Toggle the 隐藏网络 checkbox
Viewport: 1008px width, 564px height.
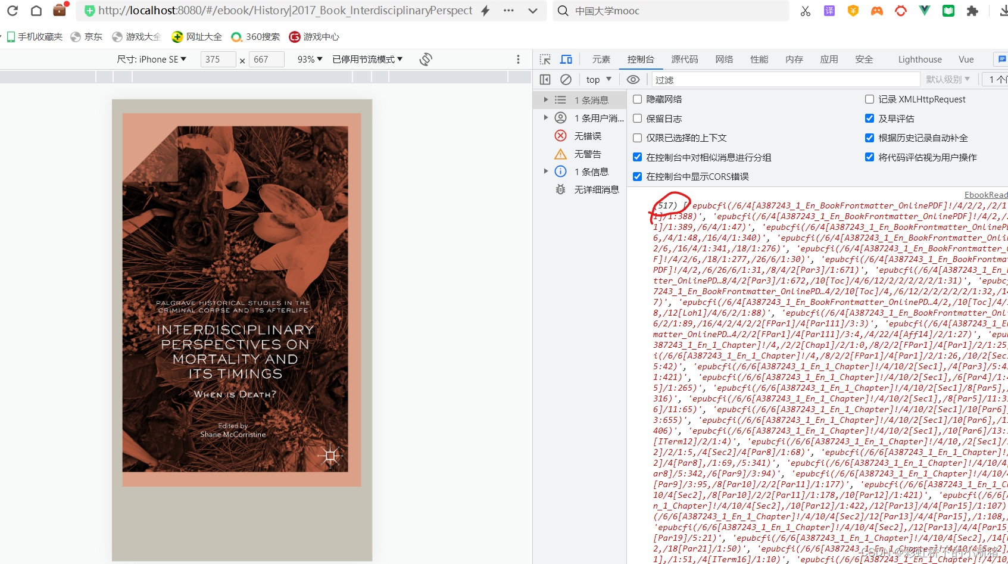(x=637, y=99)
